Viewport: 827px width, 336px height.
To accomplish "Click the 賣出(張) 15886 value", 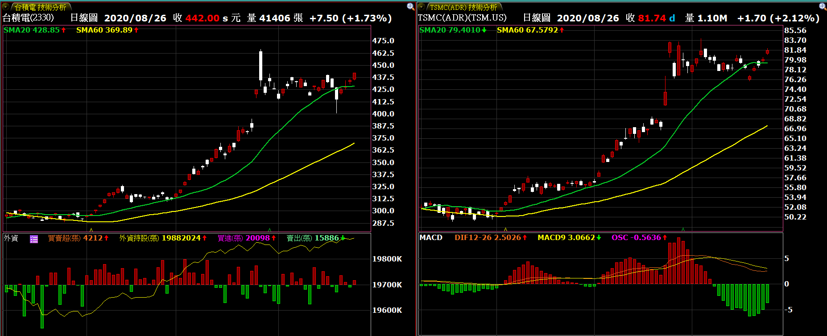I will coord(316,238).
